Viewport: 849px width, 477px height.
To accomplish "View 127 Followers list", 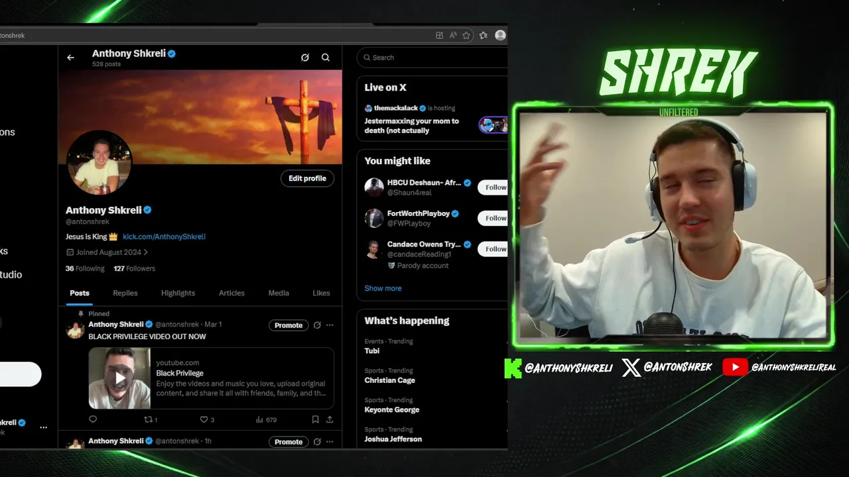I will pyautogui.click(x=134, y=268).
